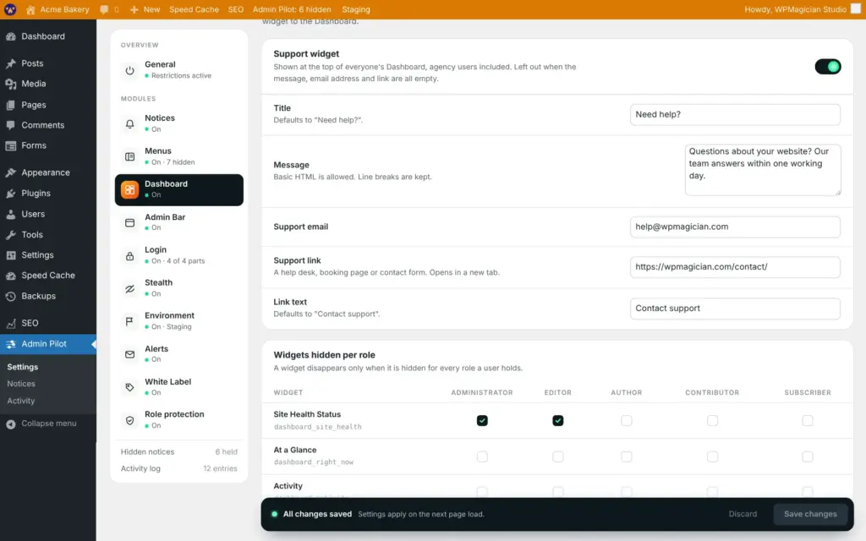Click the Support email field
Image resolution: width=866 pixels, height=541 pixels.
click(735, 227)
